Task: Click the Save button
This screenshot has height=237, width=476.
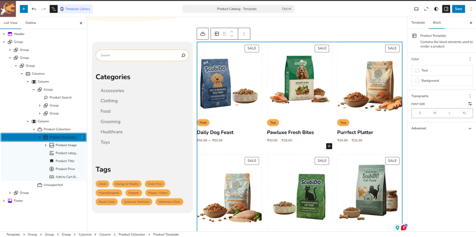Action: (x=458, y=9)
